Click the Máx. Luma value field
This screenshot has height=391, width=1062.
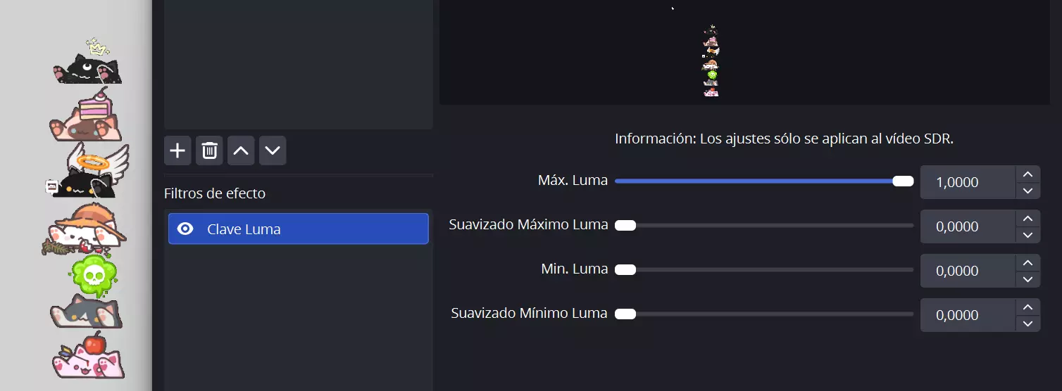pos(968,183)
